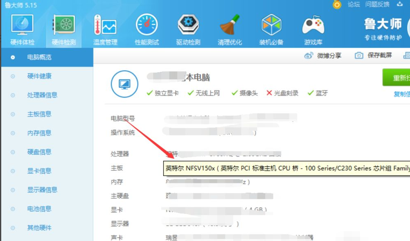Click the gold medal icon

pyautogui.click(x=337, y=4)
